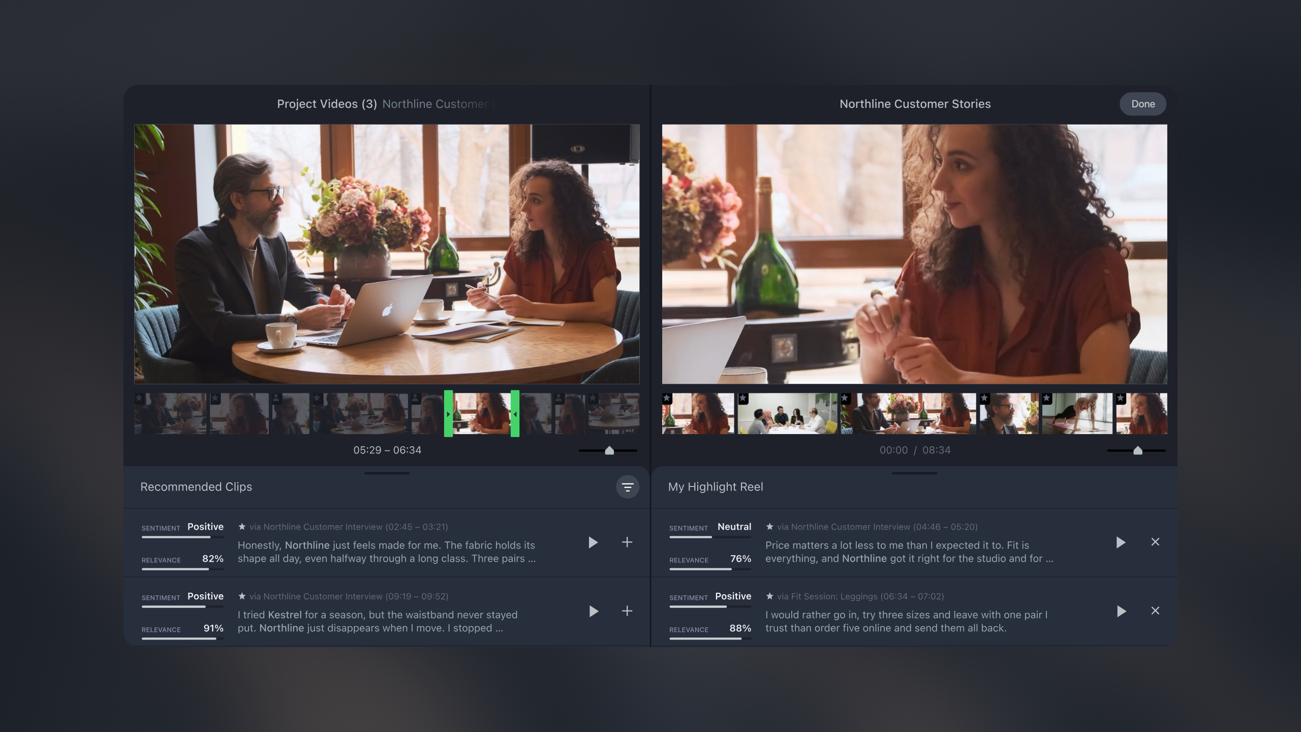Adjust the source timeline zoom slider
The height and width of the screenshot is (732, 1301).
609,450
